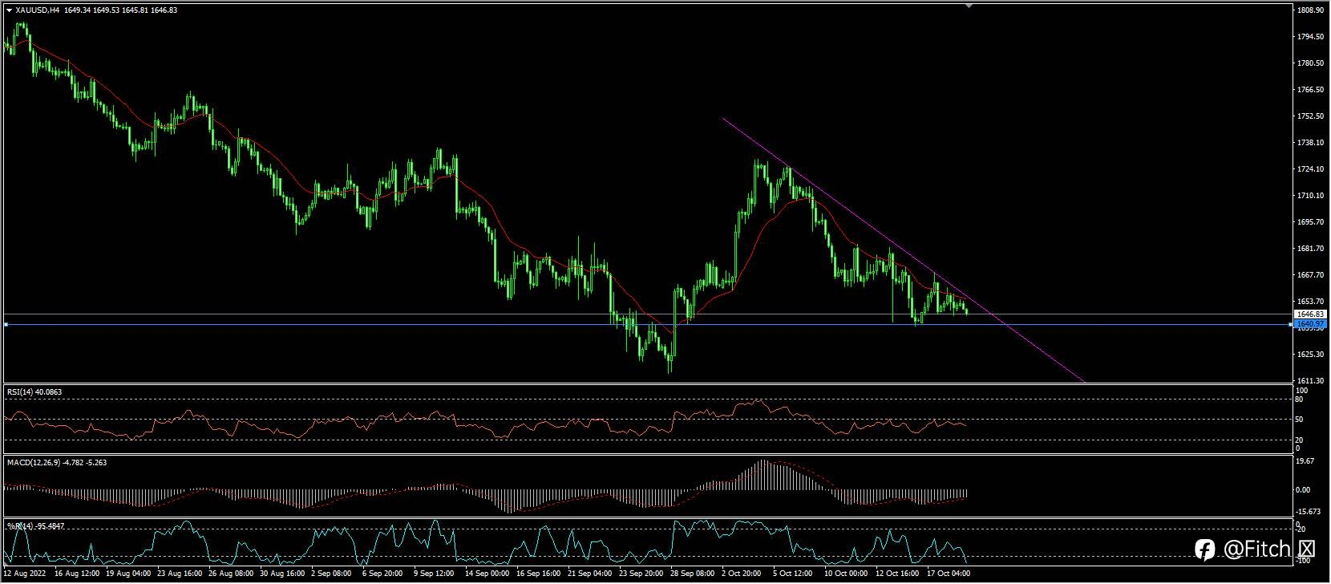Viewport: 1331px width, 584px height.
Task: Click the 10 Oct 00:00 time label
Action: pos(846,574)
